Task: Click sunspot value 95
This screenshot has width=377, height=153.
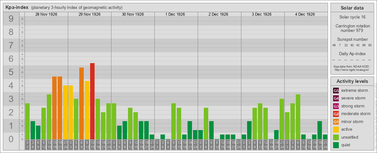Action: click(364, 45)
